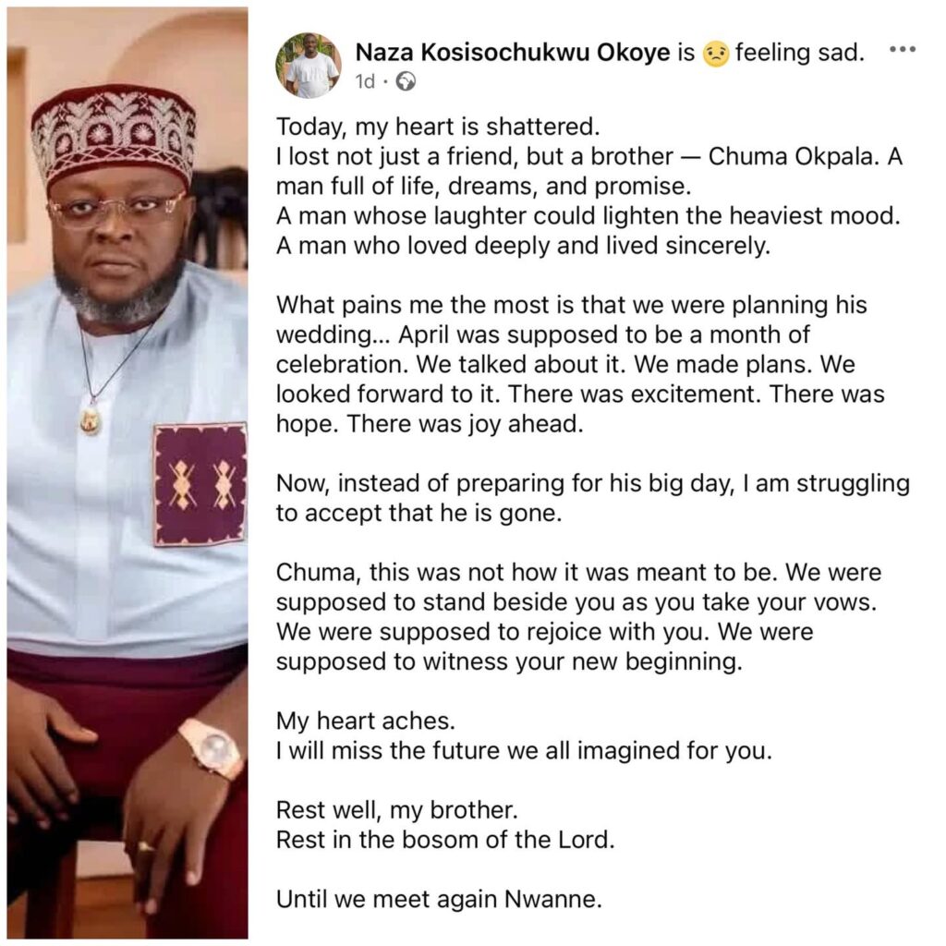
Task: Click the rose-gold wristwatch in photo
Action: (x=212, y=747)
